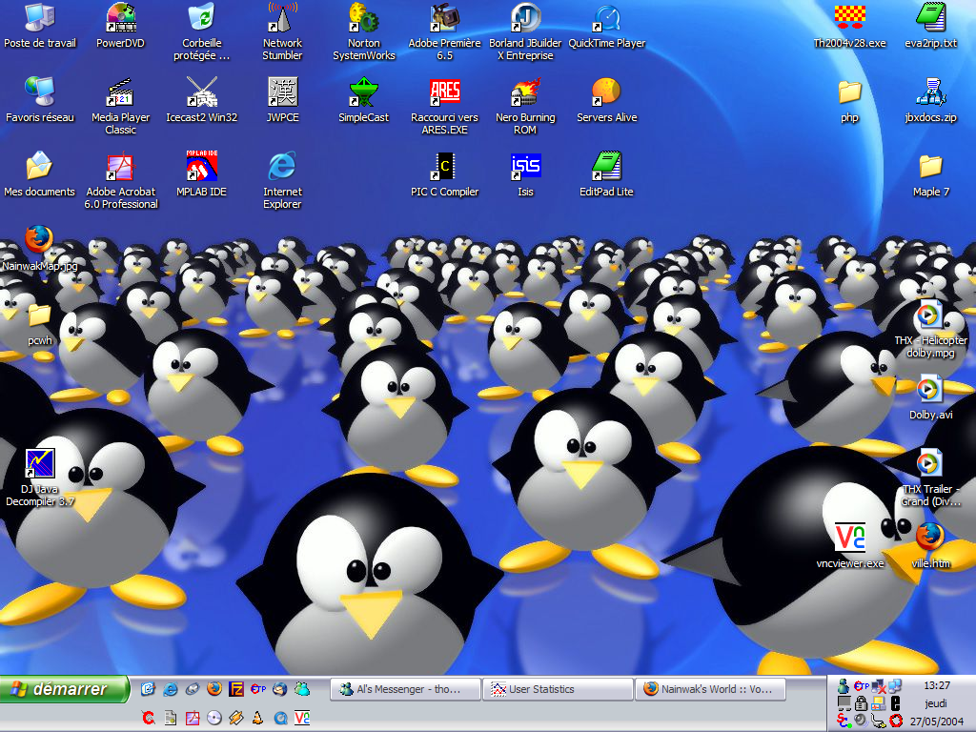The image size is (976, 732).
Task: Launch Adobe Acrobat from quick launch bar
Action: tap(193, 719)
